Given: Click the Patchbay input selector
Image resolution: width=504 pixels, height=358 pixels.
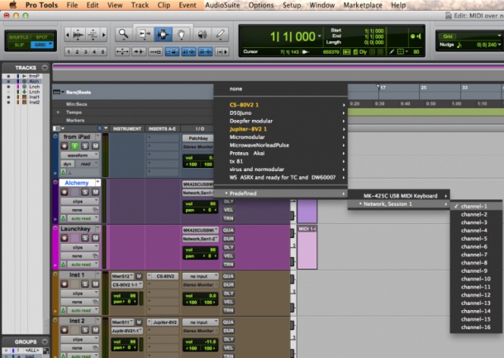Looking at the screenshot, I should 198,138.
